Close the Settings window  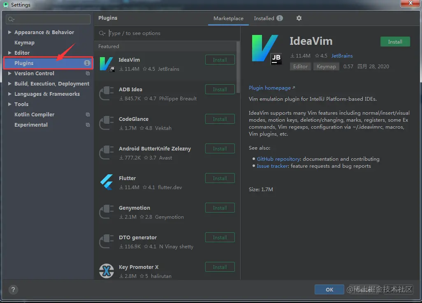(x=410, y=3)
